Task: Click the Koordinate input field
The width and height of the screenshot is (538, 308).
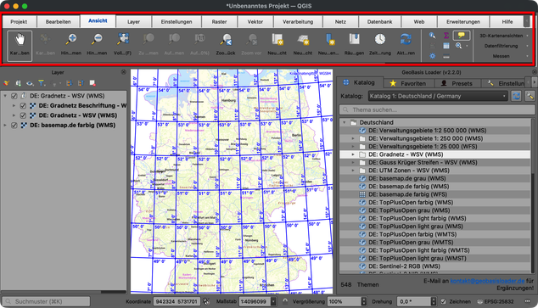Action: coord(177,301)
